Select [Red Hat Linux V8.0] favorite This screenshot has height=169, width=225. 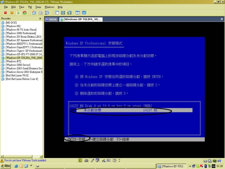coord(17,75)
